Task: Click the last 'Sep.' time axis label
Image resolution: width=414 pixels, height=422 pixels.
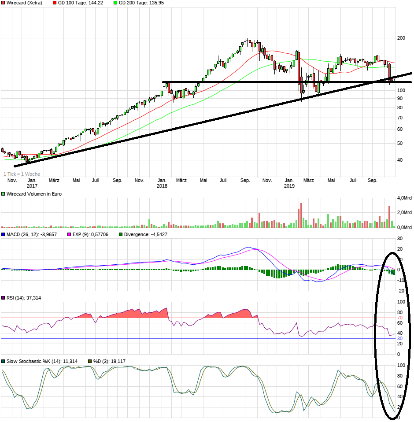Action: click(x=373, y=180)
